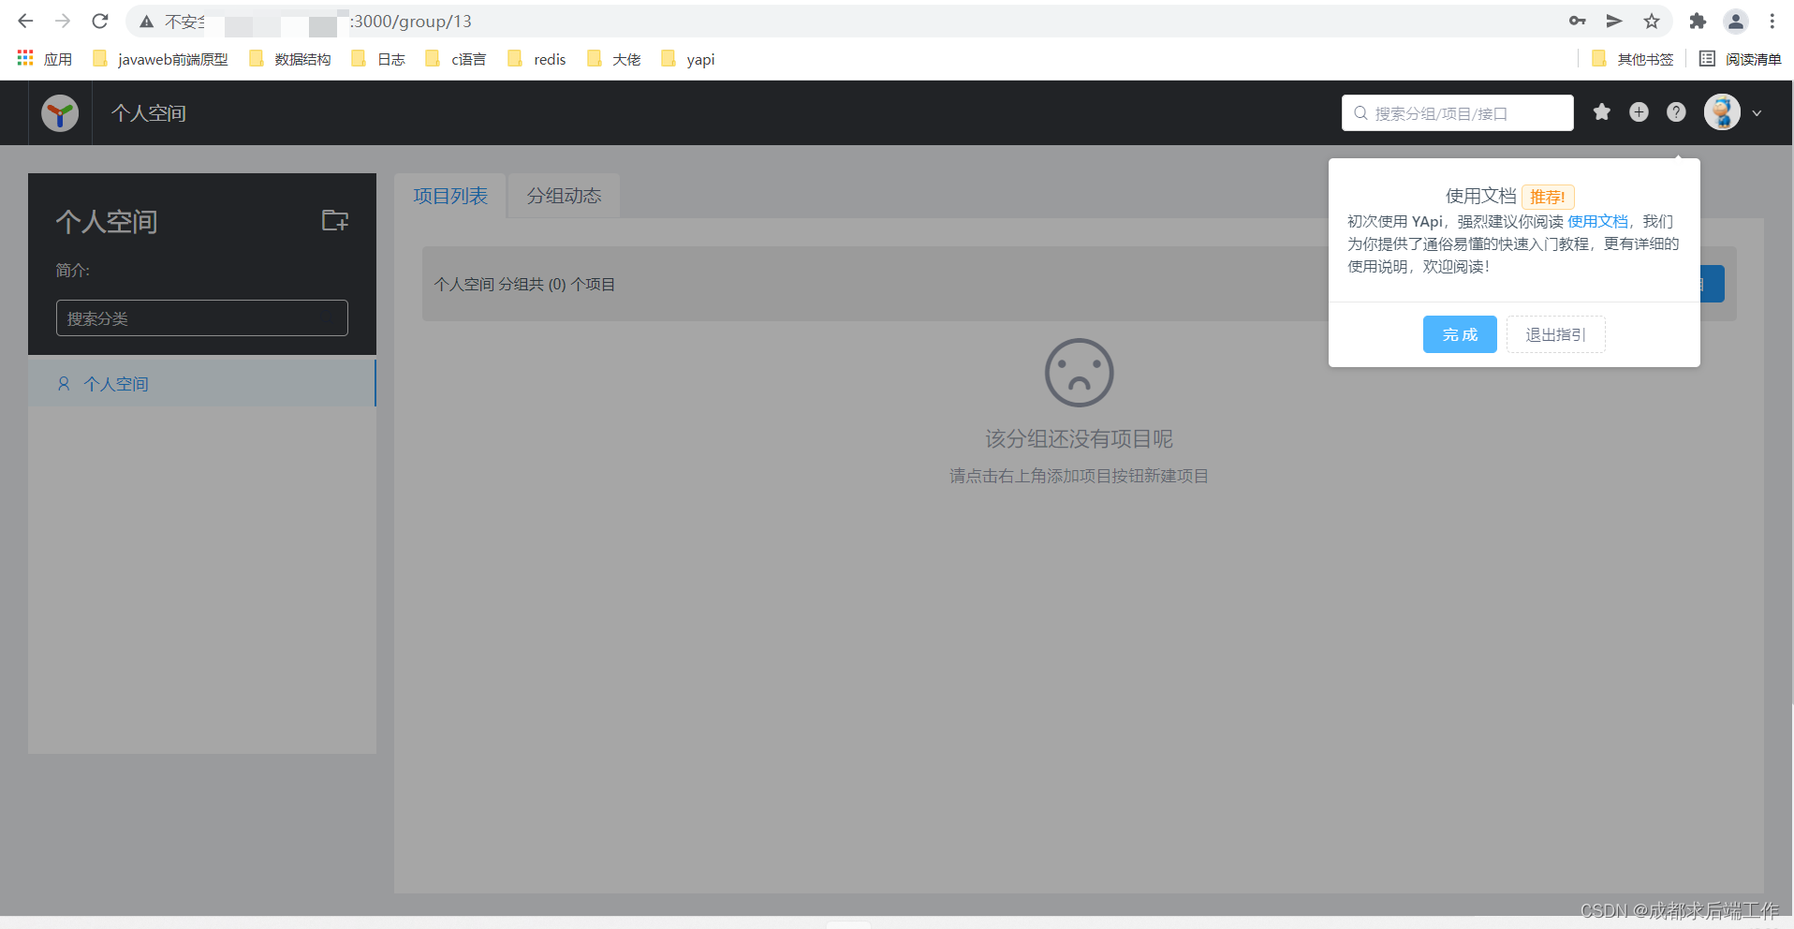Click the YApi logo icon
The width and height of the screenshot is (1794, 929).
tap(59, 112)
